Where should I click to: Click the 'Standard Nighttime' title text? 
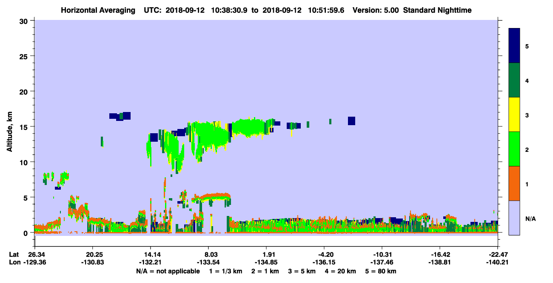pos(438,10)
